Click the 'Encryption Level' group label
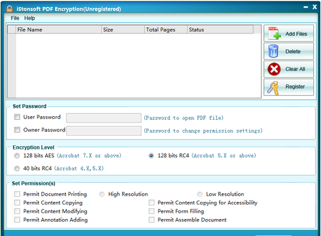This screenshot has width=321, height=236. click(x=34, y=148)
